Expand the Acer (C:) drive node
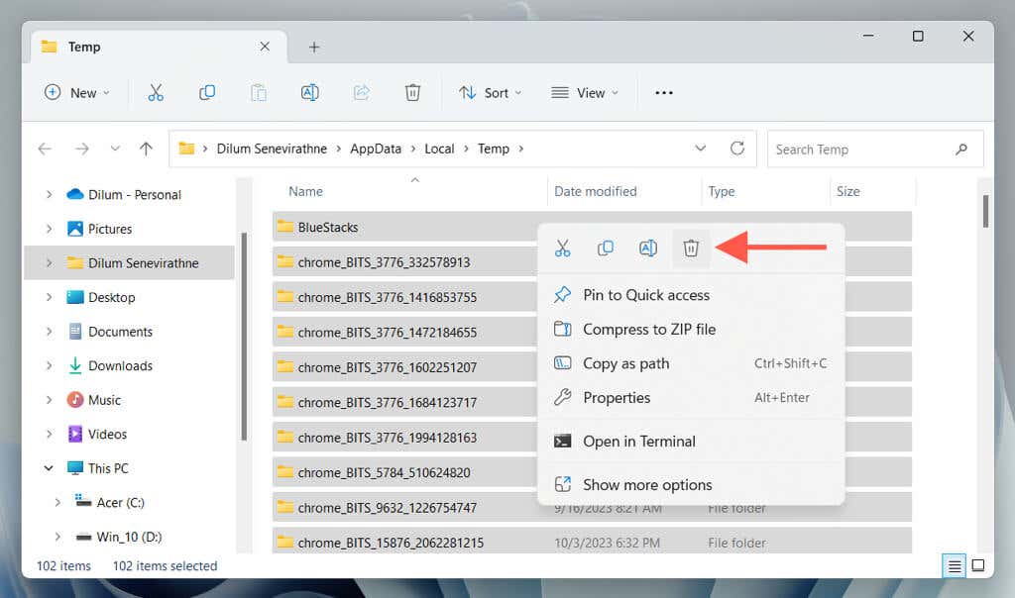Image resolution: width=1015 pixels, height=598 pixels. [57, 502]
